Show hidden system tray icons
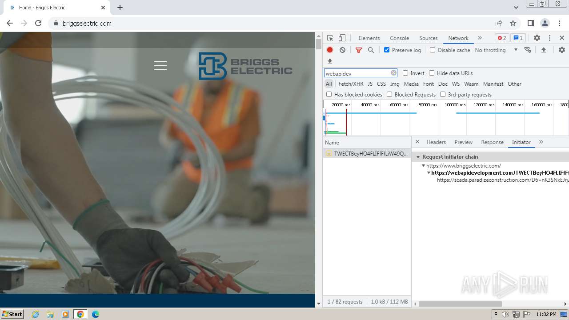Screen dimensions: 569x320 pos(496,314)
